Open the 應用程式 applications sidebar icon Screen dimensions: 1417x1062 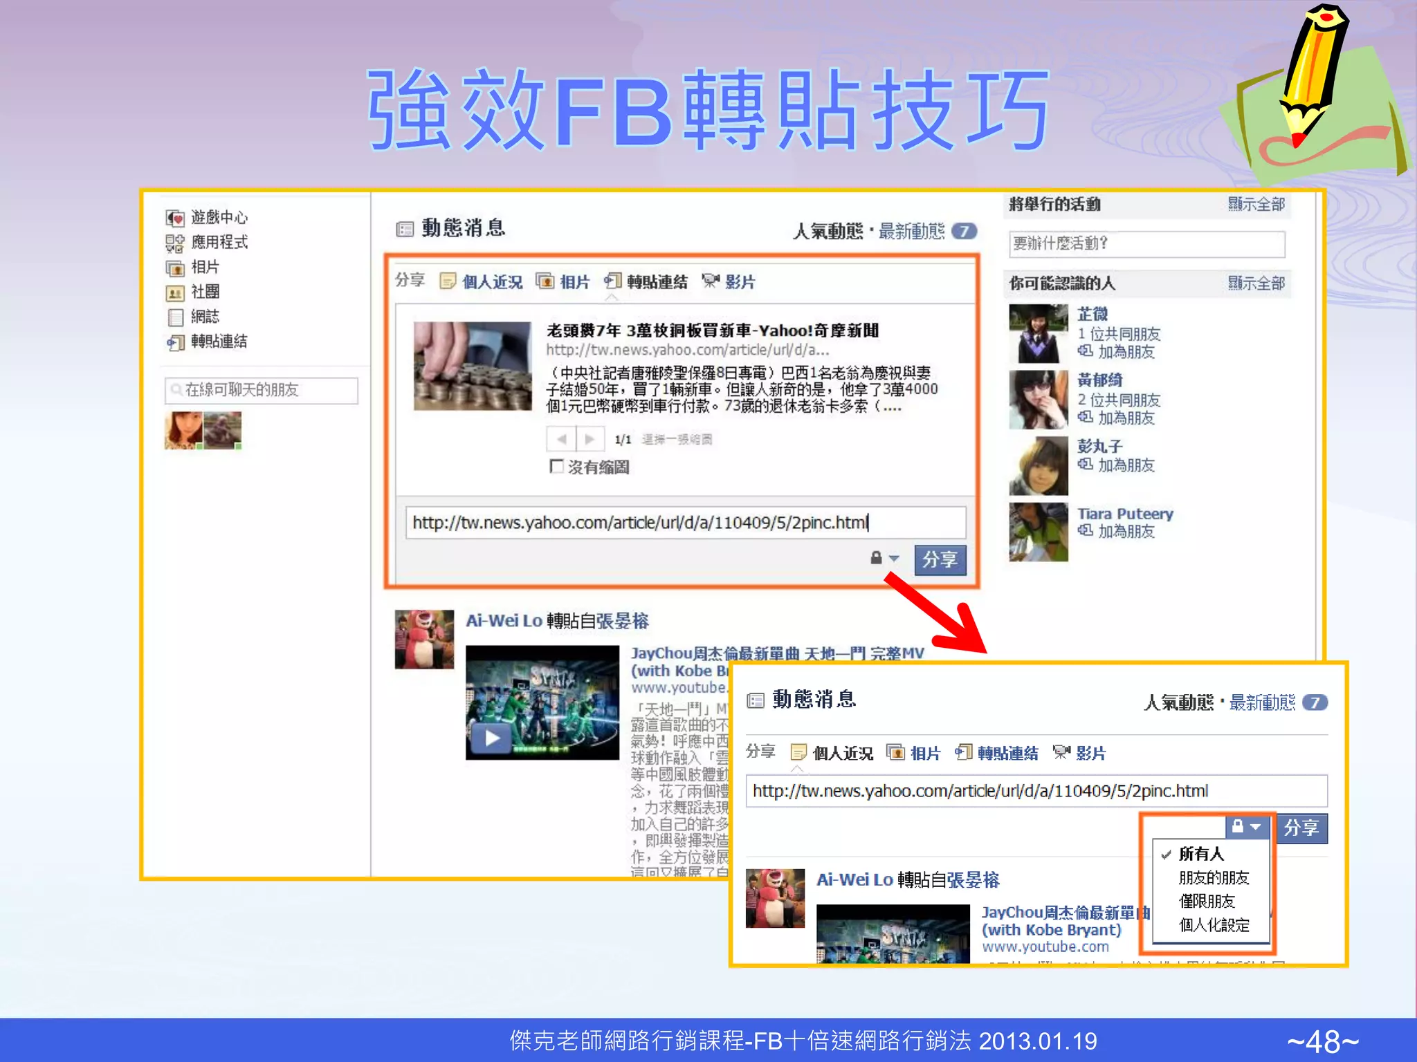click(x=175, y=243)
